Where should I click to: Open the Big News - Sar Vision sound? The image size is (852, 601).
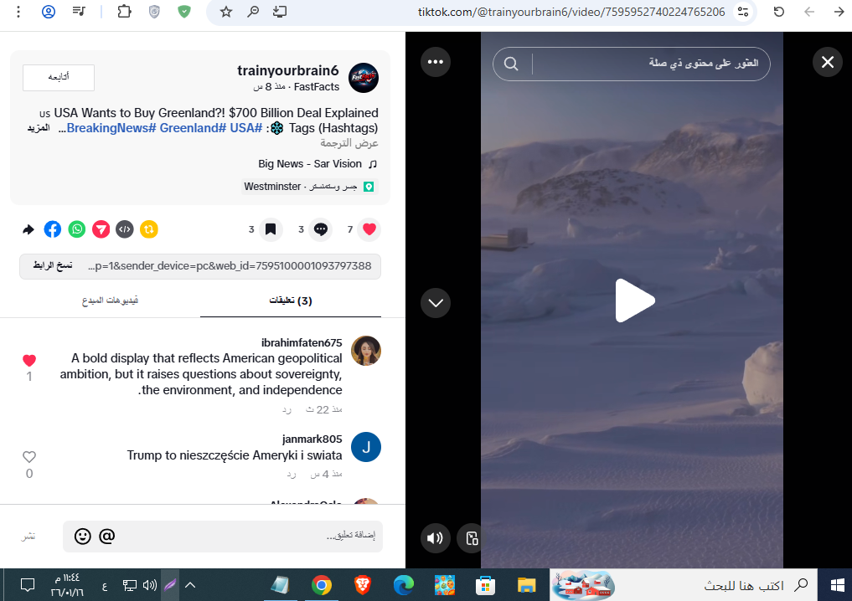pyautogui.click(x=318, y=164)
